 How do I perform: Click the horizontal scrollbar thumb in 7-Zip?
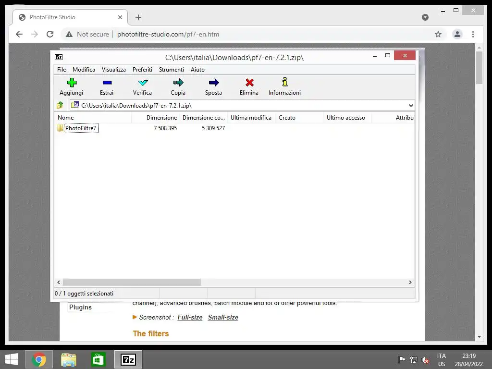click(132, 282)
